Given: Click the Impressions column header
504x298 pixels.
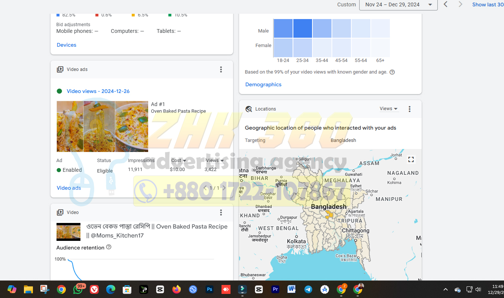Looking at the screenshot, I should click(x=141, y=161).
